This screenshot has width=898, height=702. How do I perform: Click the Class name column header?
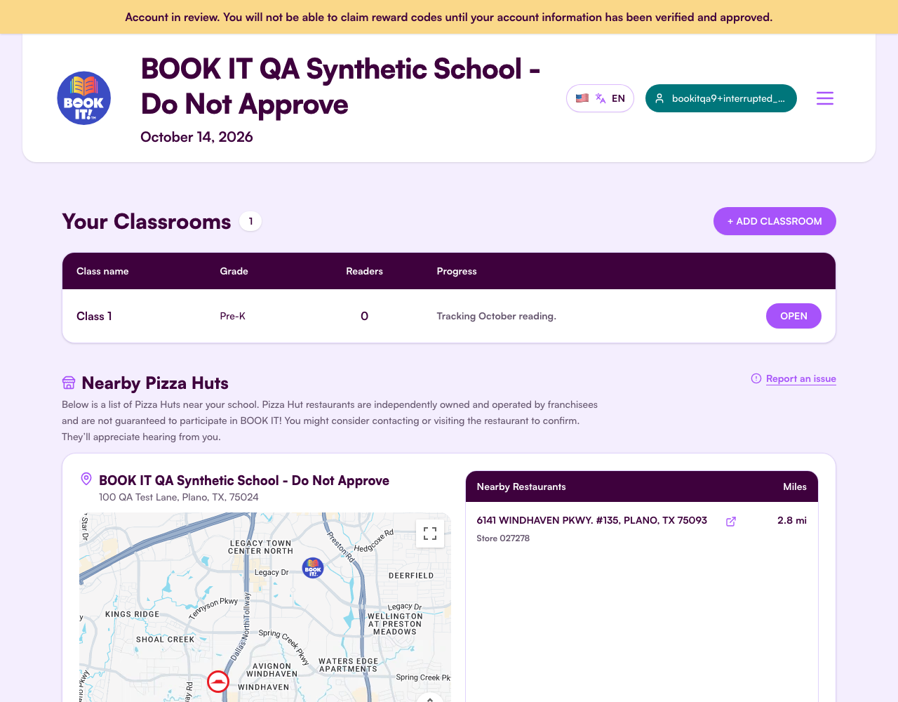tap(102, 271)
